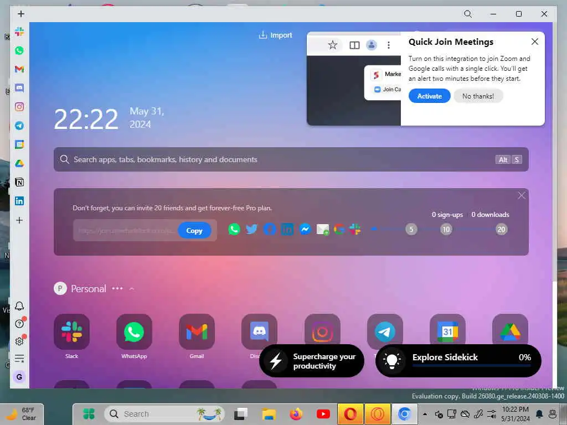Screen dimensions: 567x425
Task: Open Windows taskbar Search box
Action: [164, 414]
